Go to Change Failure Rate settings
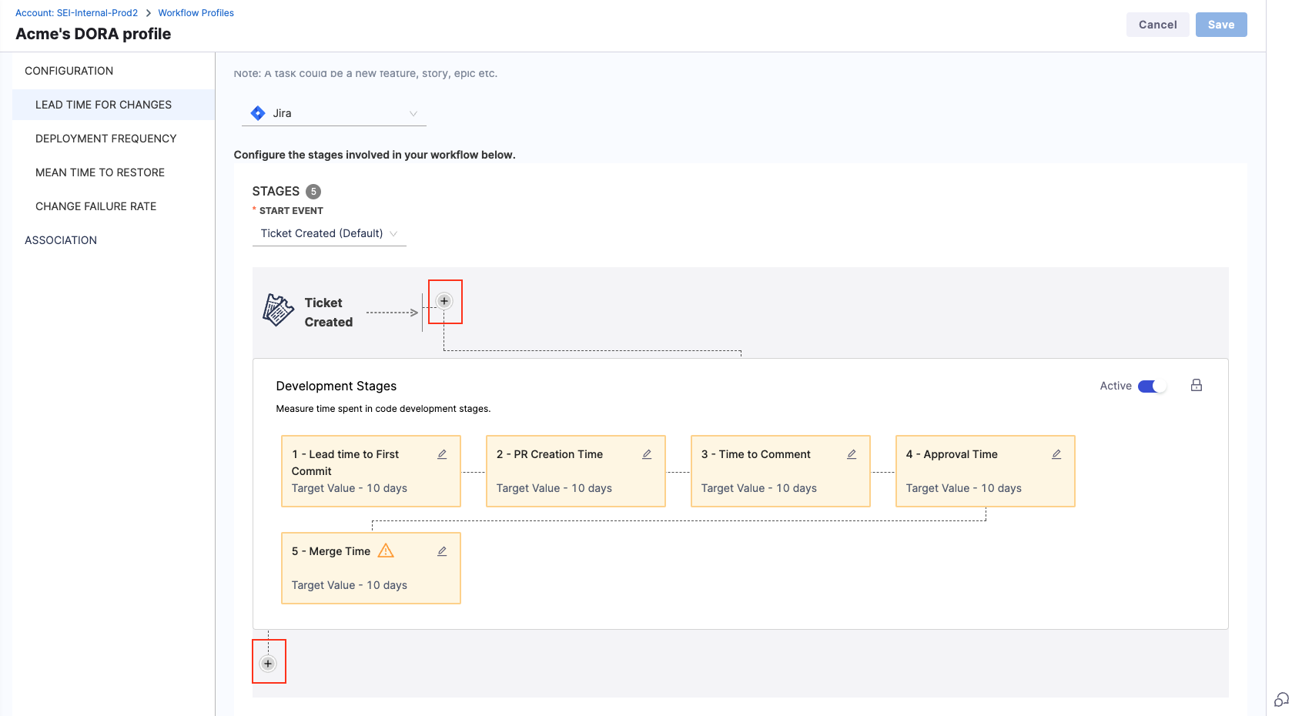1292x716 pixels. pos(96,206)
